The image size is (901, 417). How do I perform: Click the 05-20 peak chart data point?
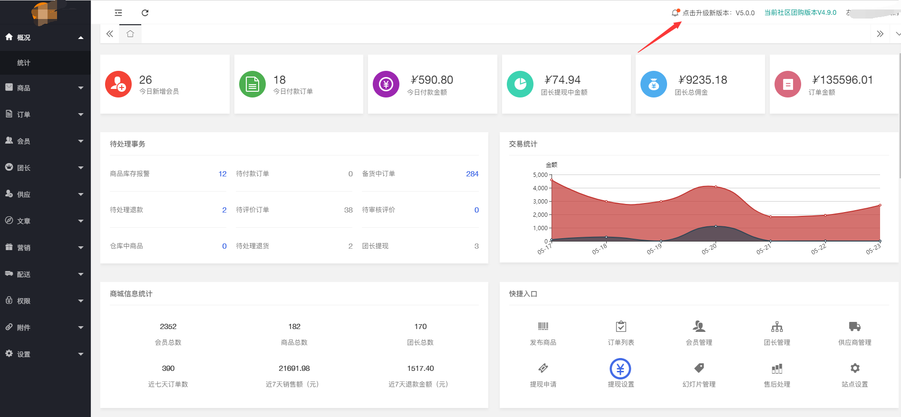[716, 186]
